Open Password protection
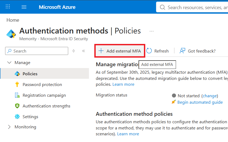 (x=42, y=84)
